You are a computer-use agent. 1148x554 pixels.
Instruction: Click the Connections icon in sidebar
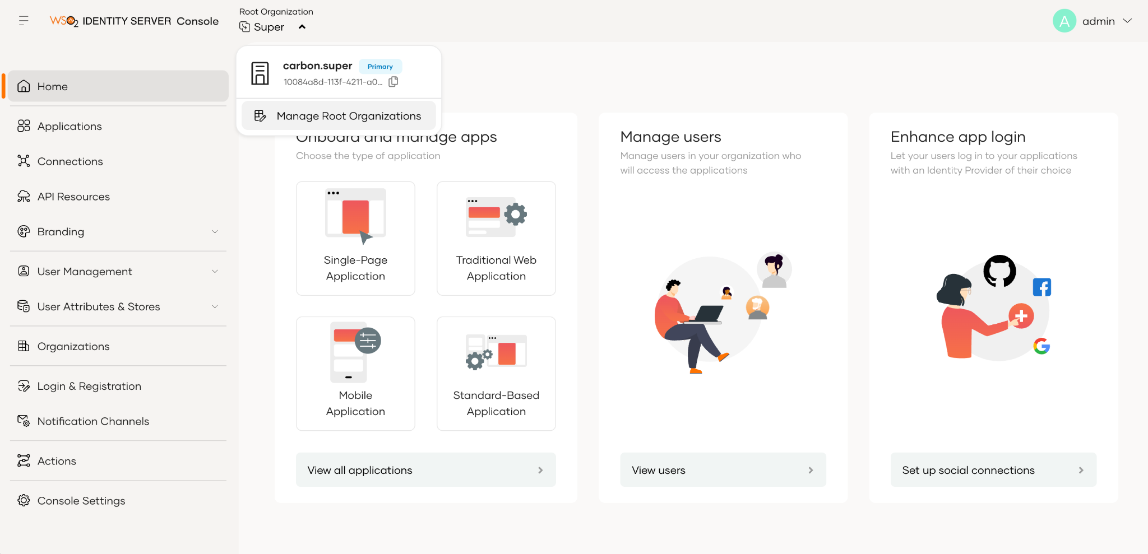point(24,161)
